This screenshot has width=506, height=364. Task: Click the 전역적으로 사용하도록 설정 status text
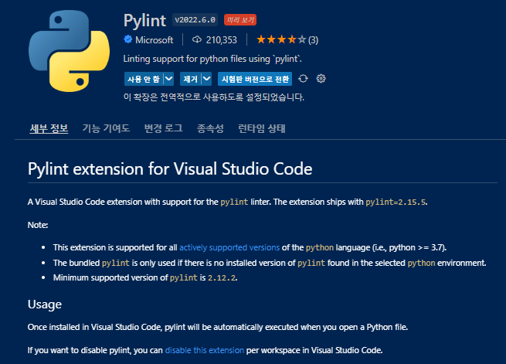[x=214, y=97]
